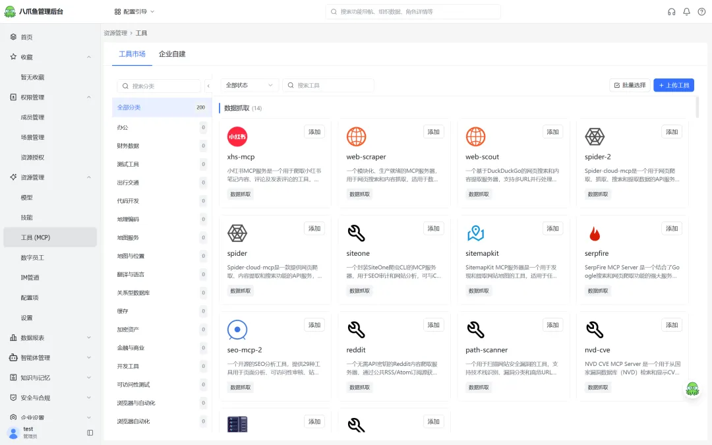
Task: Click the 上传工具 button
Action: (673, 85)
